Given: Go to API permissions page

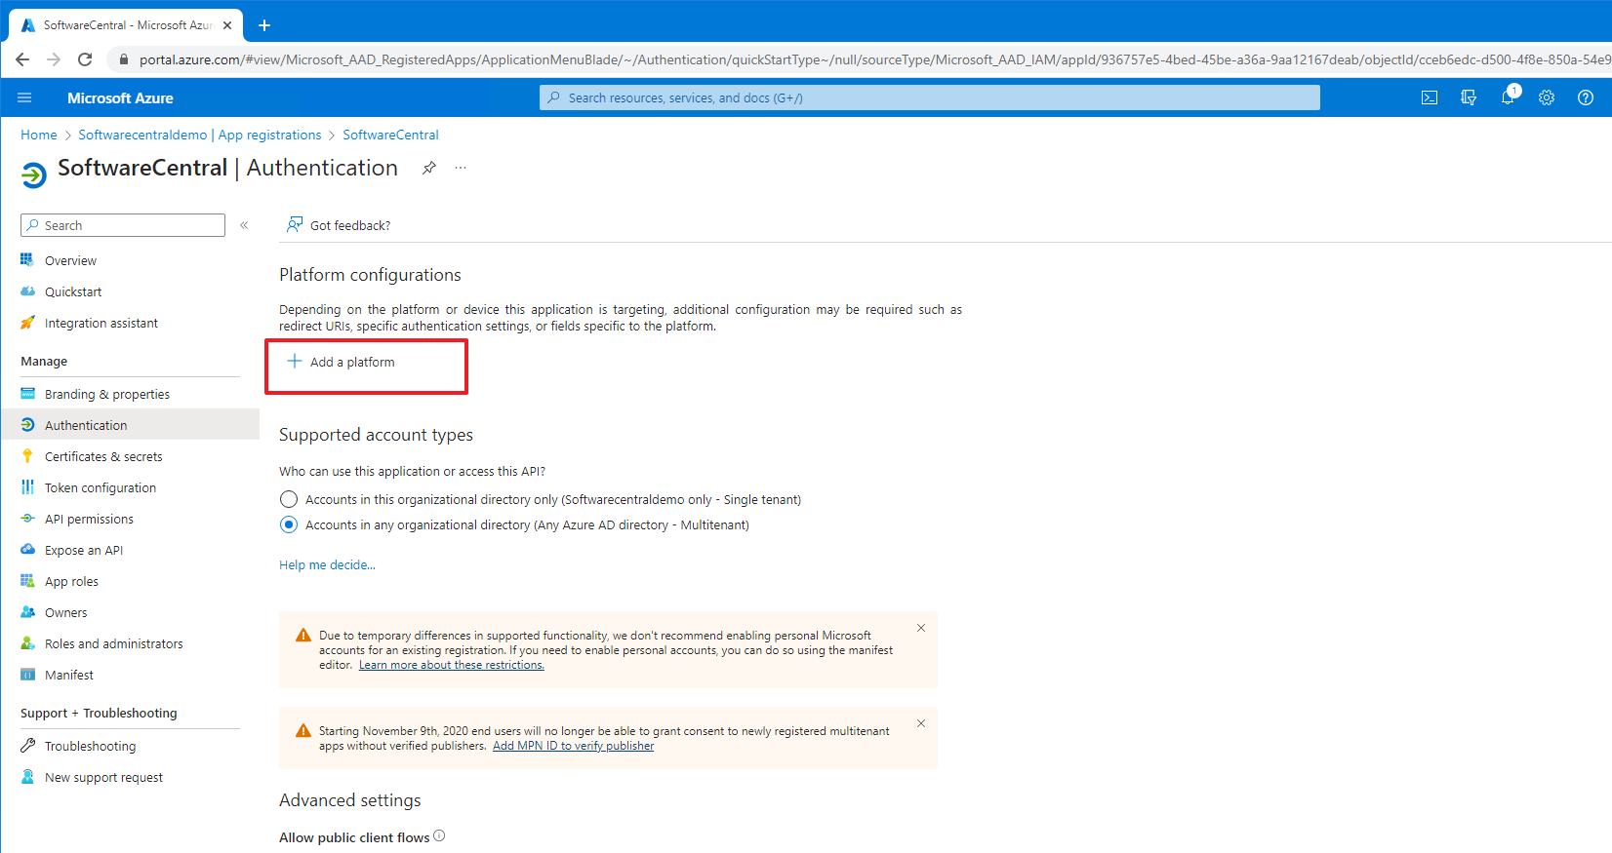Looking at the screenshot, I should pyautogui.click(x=89, y=519).
